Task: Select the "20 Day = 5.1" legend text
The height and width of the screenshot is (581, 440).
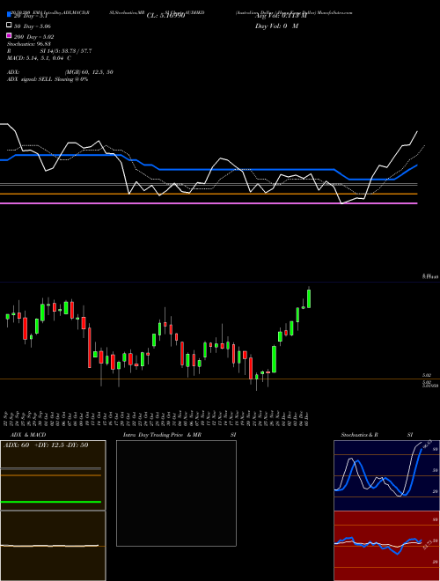Action: 31,16
